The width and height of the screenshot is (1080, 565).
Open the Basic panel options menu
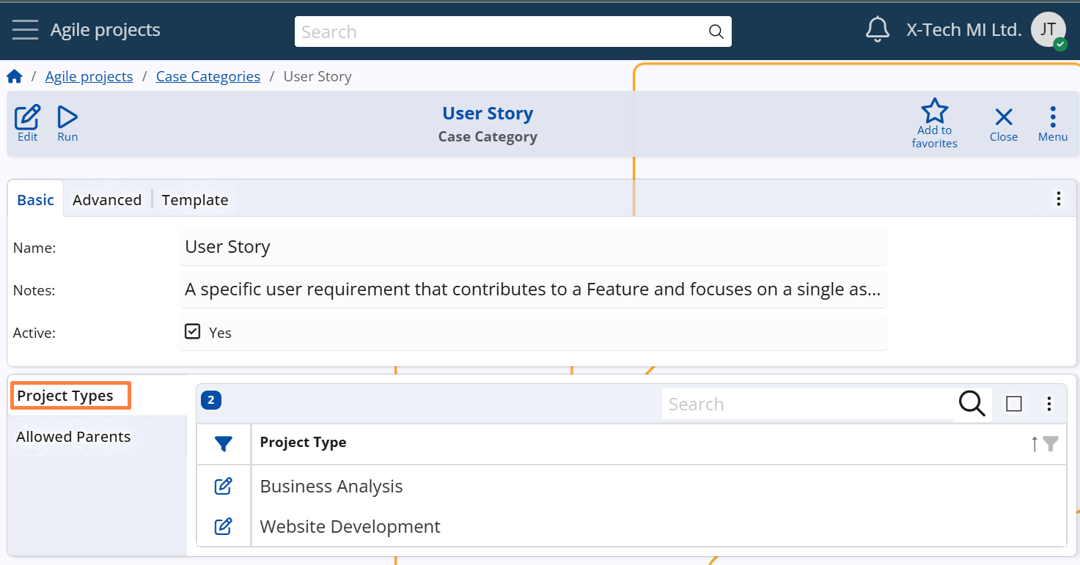(1058, 199)
